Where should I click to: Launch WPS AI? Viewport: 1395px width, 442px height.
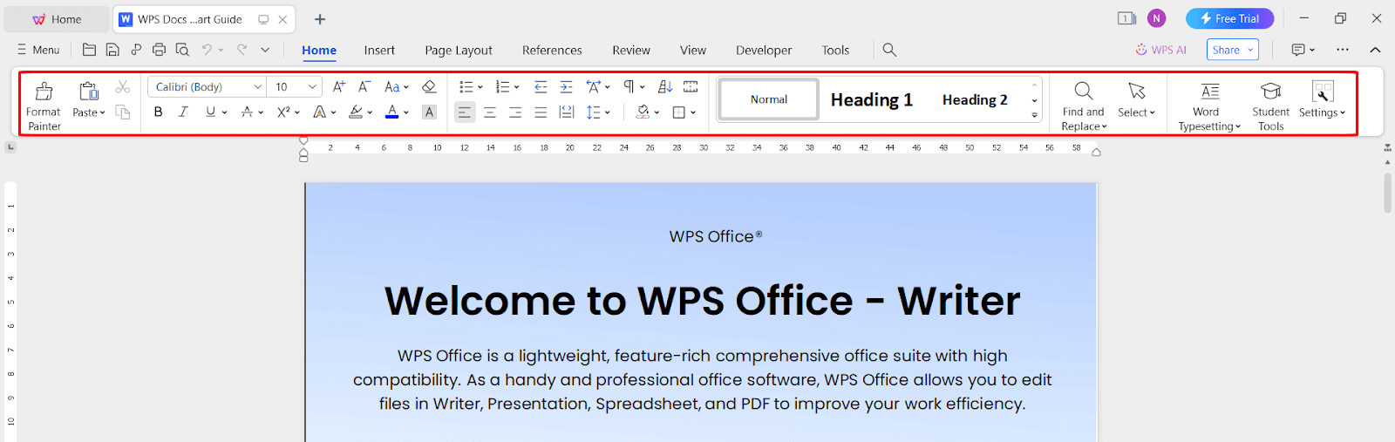[x=1160, y=50]
